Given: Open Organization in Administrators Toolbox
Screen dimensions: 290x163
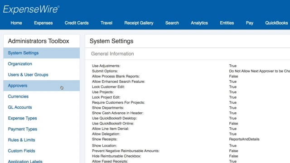Looking at the screenshot, I should point(42,64).
